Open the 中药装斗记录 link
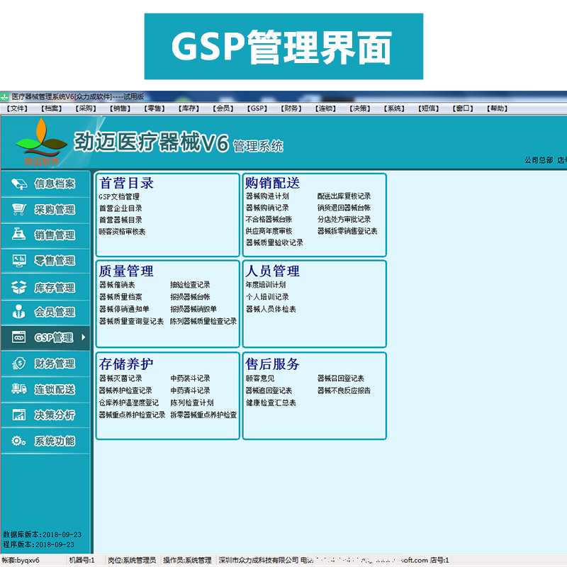 point(190,378)
